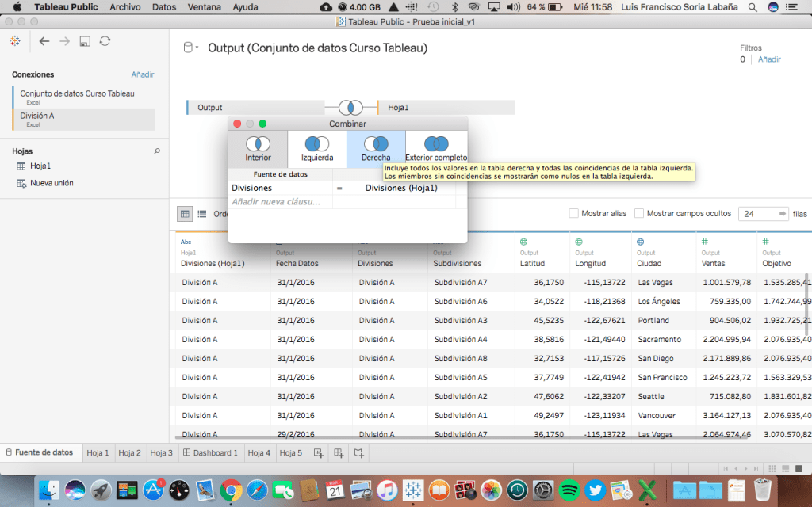
Task: Enable Mostrar alias checkbox
Action: click(x=574, y=213)
